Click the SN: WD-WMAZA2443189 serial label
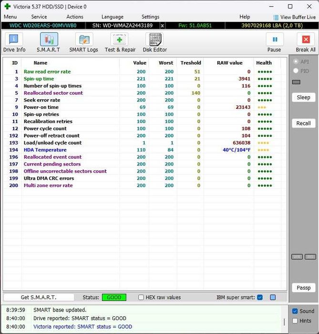 (123, 26)
